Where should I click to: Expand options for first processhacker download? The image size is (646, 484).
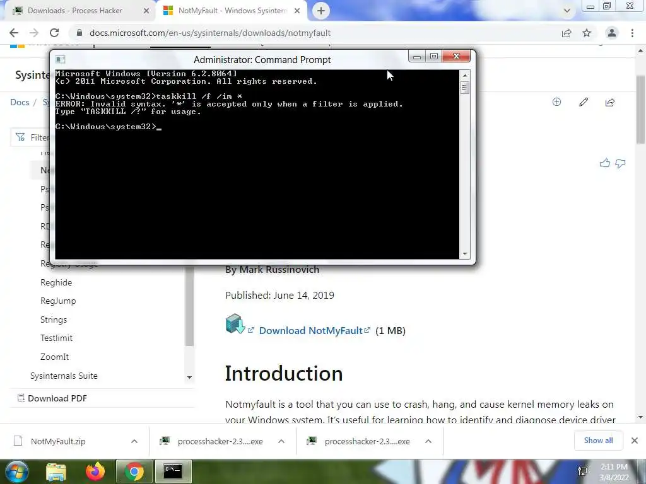(281, 441)
